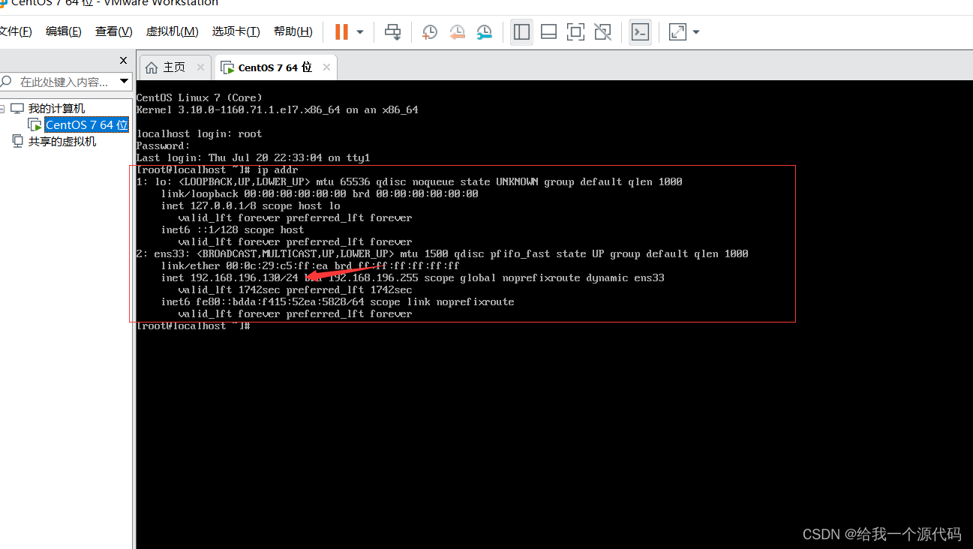
Task: Open the 虚拟机(M) menu
Action: pyautogui.click(x=172, y=31)
